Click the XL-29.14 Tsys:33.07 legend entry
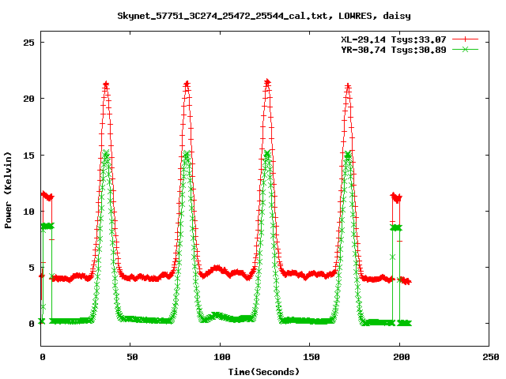The width and height of the screenshot is (506, 379). 394,39
